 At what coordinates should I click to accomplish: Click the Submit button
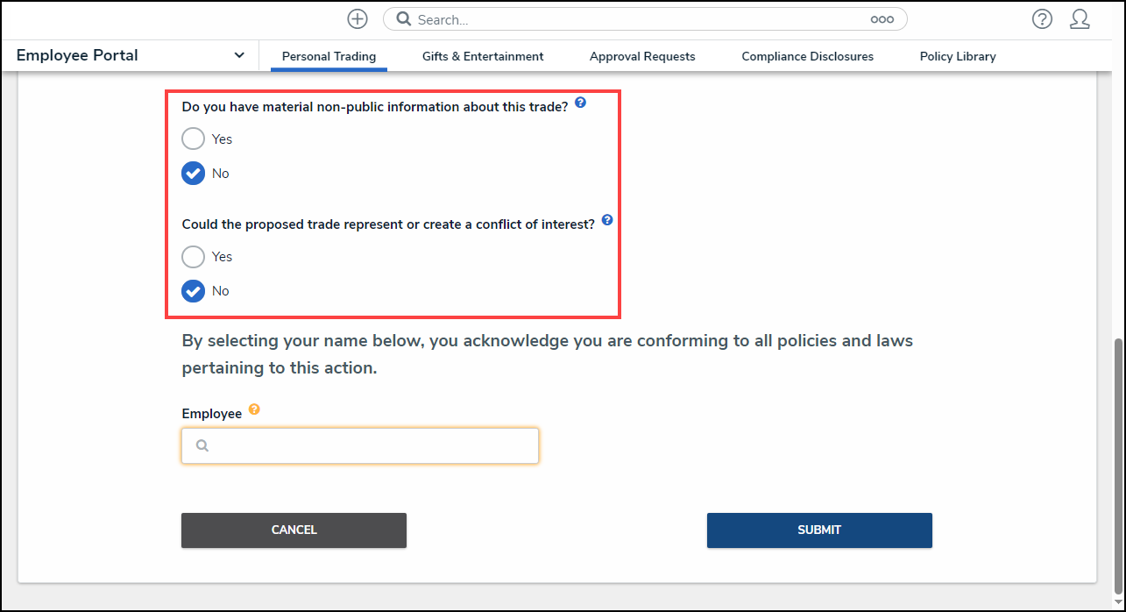[818, 530]
